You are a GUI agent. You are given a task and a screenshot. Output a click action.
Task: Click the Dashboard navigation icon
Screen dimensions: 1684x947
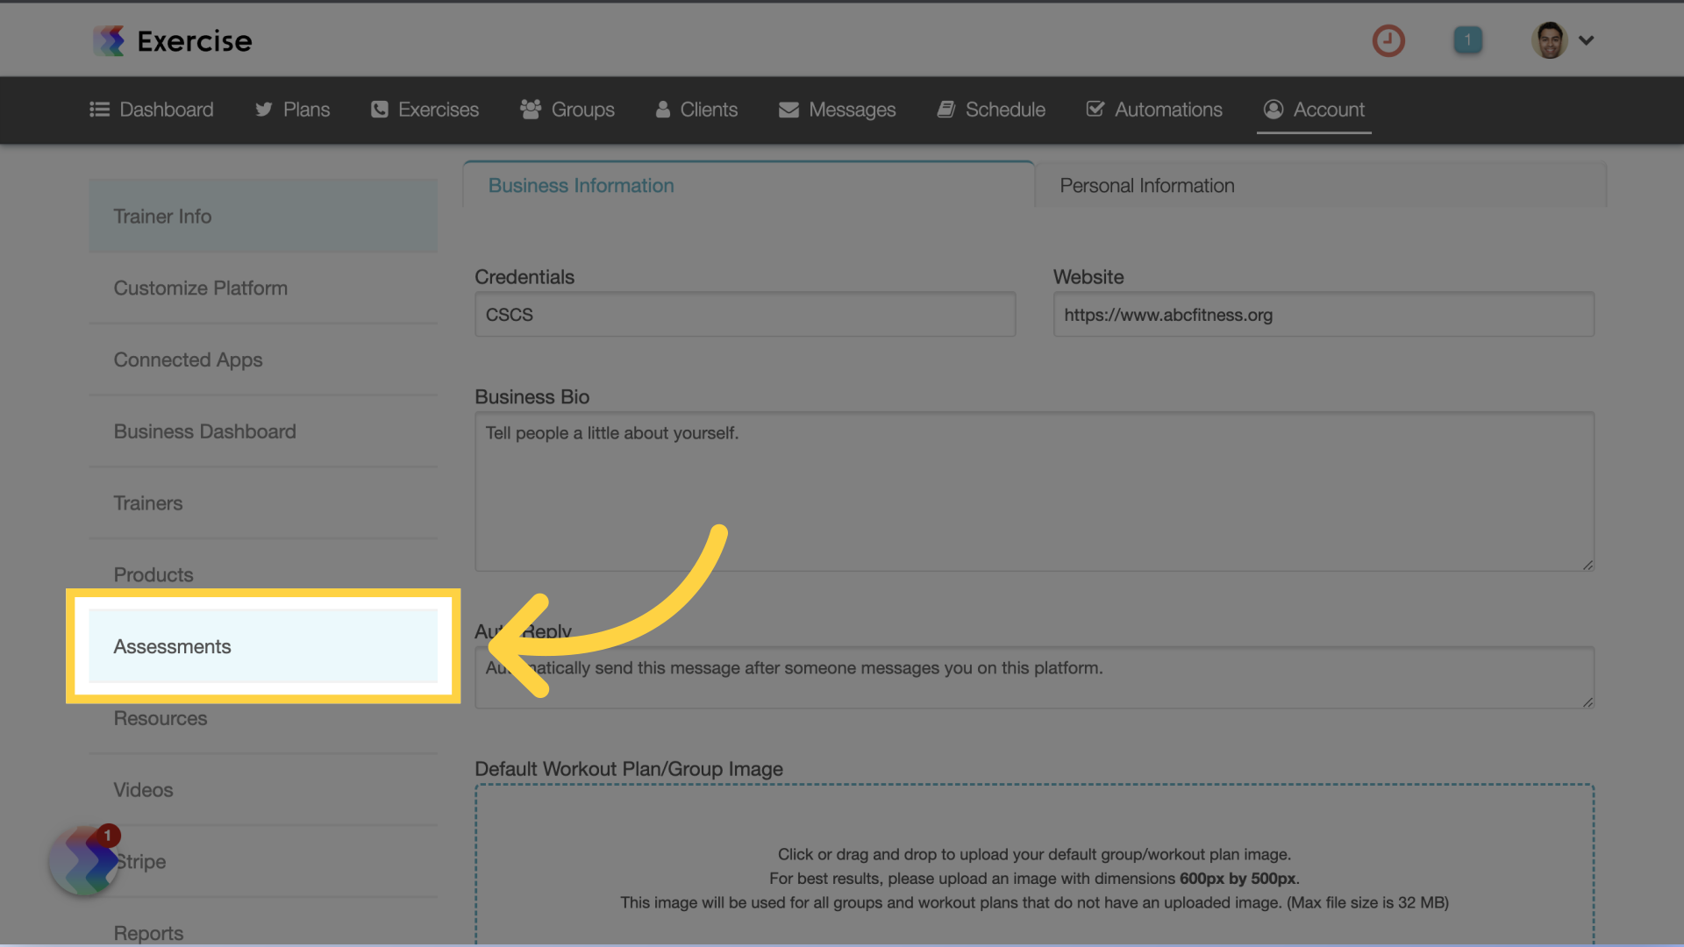(x=99, y=110)
